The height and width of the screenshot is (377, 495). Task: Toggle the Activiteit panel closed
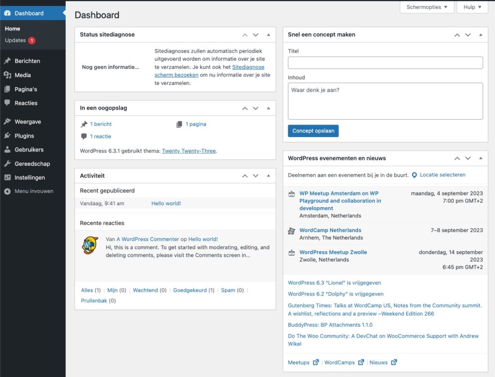pos(268,176)
